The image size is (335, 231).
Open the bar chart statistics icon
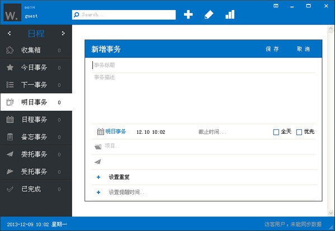(x=230, y=15)
